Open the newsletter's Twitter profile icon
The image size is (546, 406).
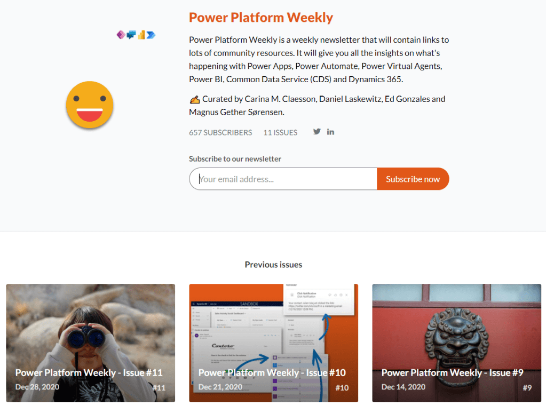(317, 132)
